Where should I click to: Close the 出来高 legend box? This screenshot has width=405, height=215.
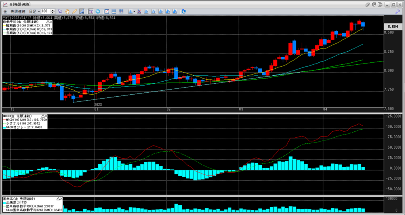click(x=61, y=199)
